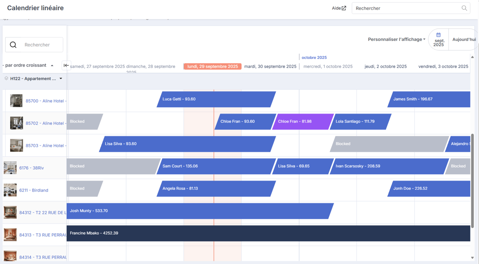Toggle the par ordre croissant sort arrow

(x=52, y=66)
